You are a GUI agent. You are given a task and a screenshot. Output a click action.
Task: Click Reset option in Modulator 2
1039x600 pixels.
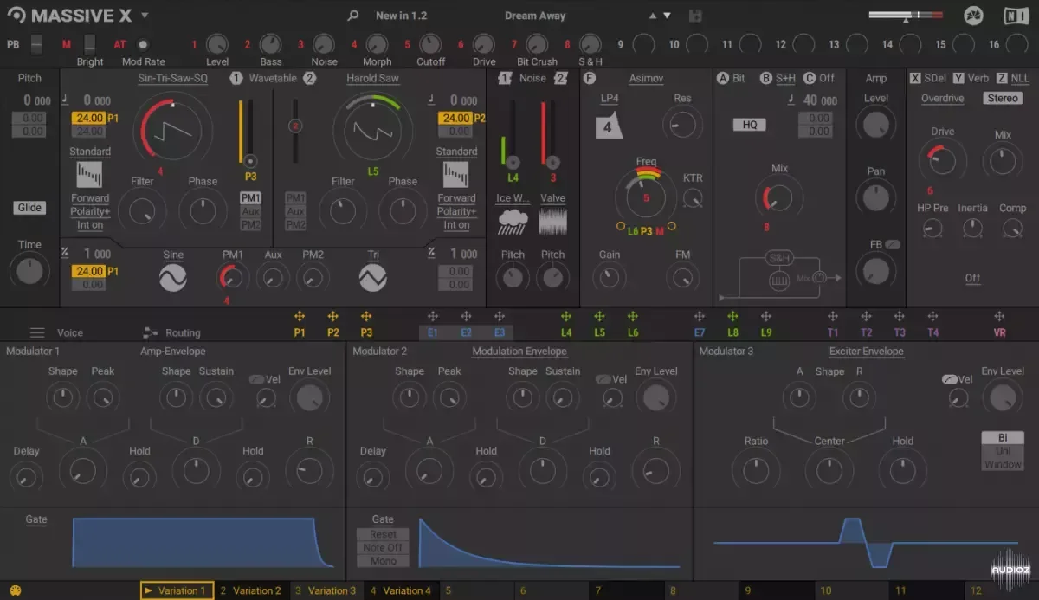(383, 534)
